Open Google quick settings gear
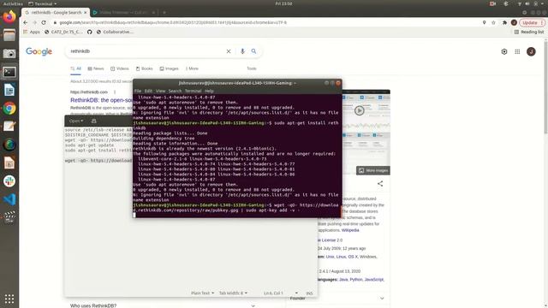 pyautogui.click(x=504, y=51)
